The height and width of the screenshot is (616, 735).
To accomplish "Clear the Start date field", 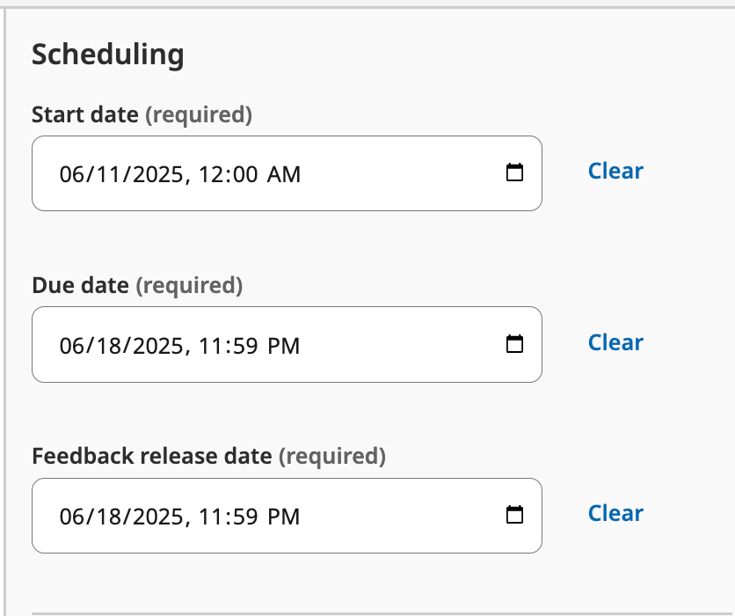I will 615,171.
